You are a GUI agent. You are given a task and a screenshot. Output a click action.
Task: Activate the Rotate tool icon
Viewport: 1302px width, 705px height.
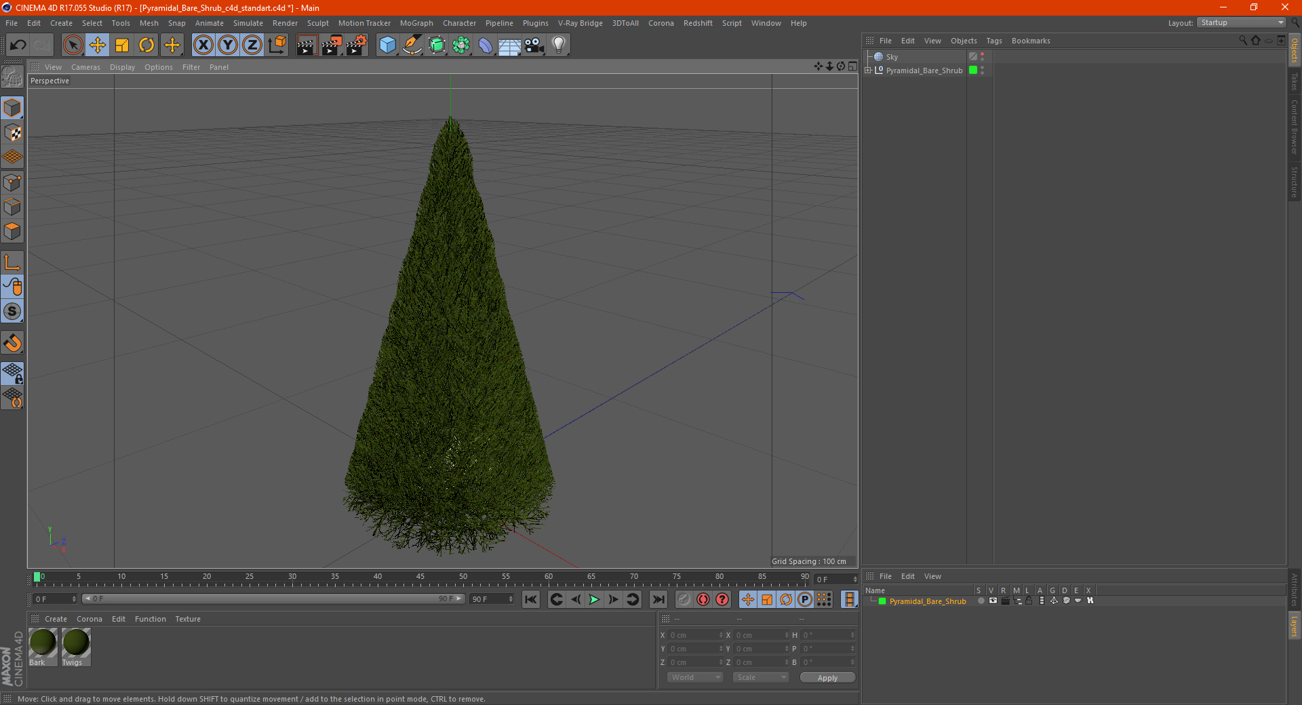coord(146,45)
